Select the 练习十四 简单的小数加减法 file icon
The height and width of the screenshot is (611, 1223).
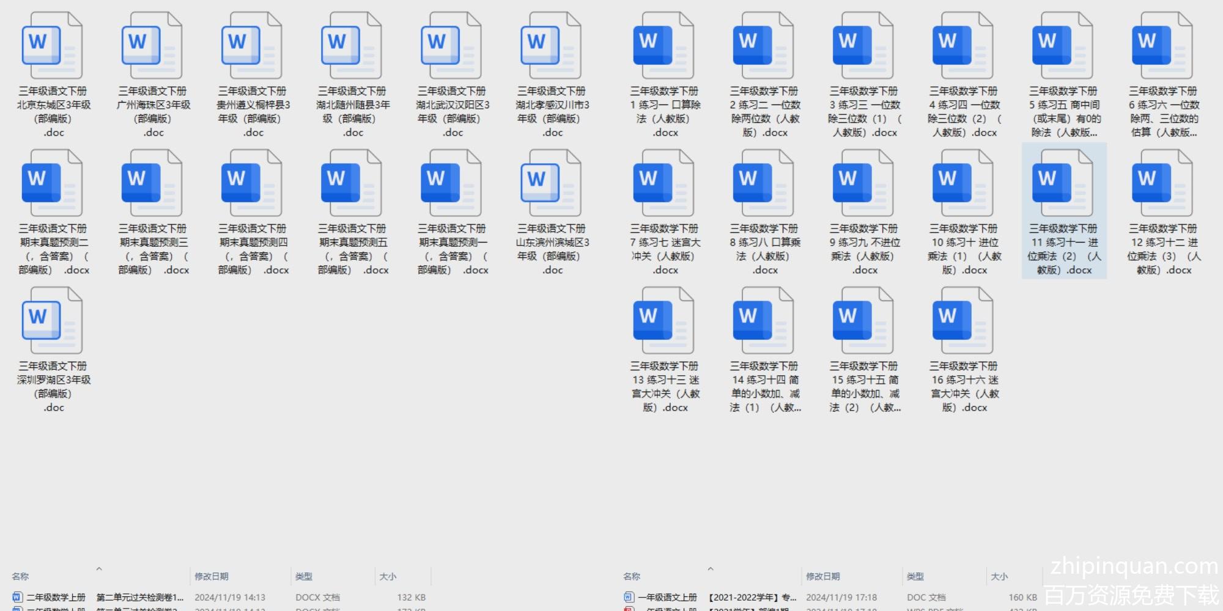(x=763, y=321)
